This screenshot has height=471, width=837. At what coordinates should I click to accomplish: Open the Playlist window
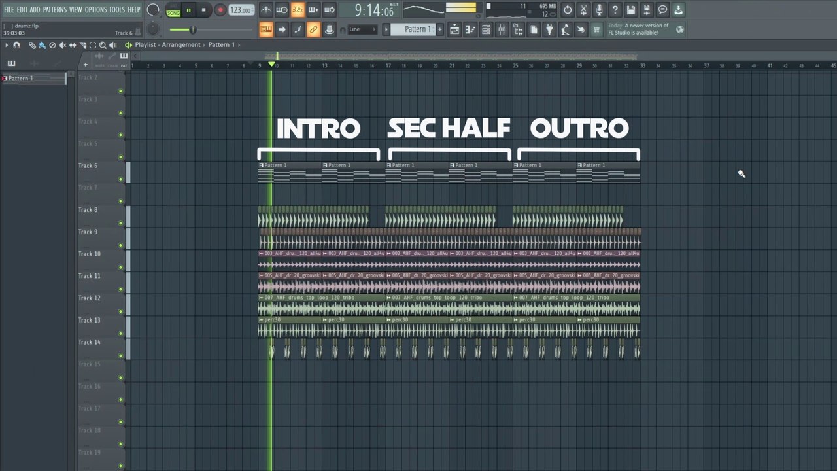point(454,29)
